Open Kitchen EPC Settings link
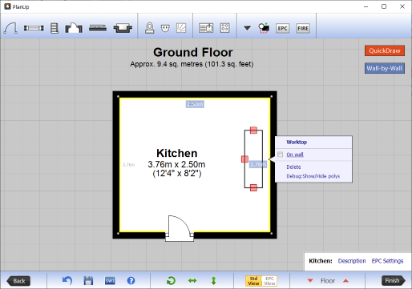Viewport: 412px width, 289px height. click(387, 261)
